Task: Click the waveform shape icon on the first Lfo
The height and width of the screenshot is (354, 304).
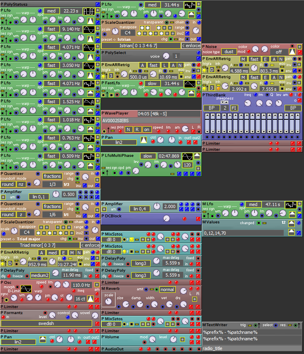Action: pyautogui.click(x=89, y=11)
